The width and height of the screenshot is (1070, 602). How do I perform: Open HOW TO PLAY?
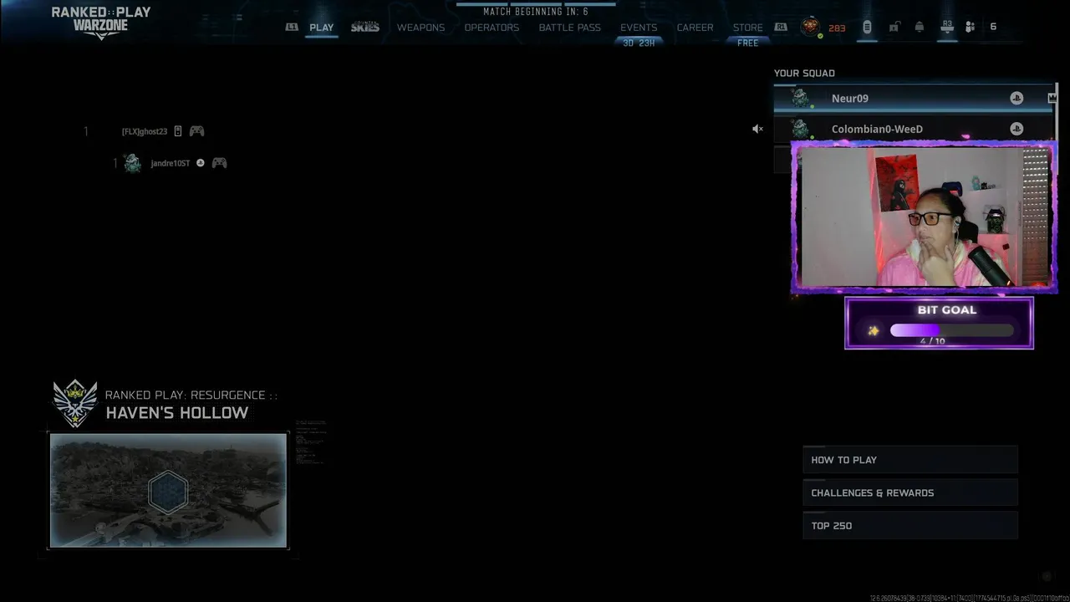(x=910, y=460)
